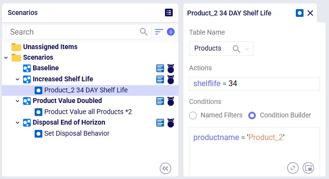The image size is (329, 179).
Task: Collapse the Increased Shelf Life scenario
Action: click(18, 79)
